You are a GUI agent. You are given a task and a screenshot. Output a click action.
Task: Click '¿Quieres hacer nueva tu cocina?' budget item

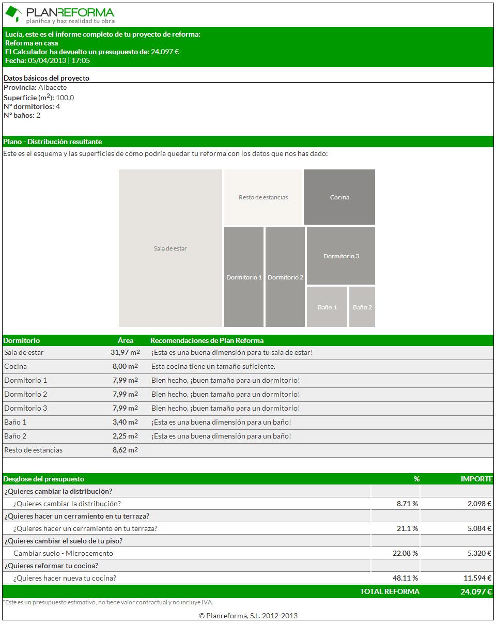point(65,578)
